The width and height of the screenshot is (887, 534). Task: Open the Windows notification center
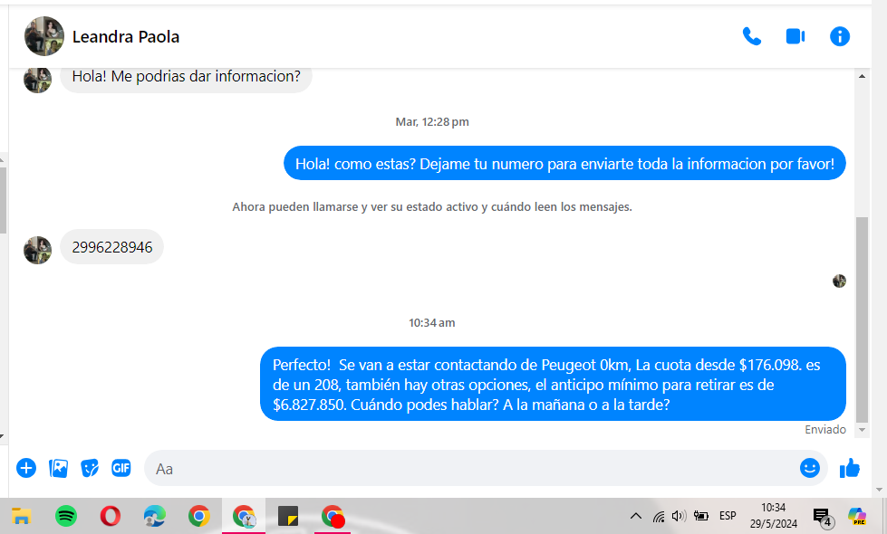822,517
